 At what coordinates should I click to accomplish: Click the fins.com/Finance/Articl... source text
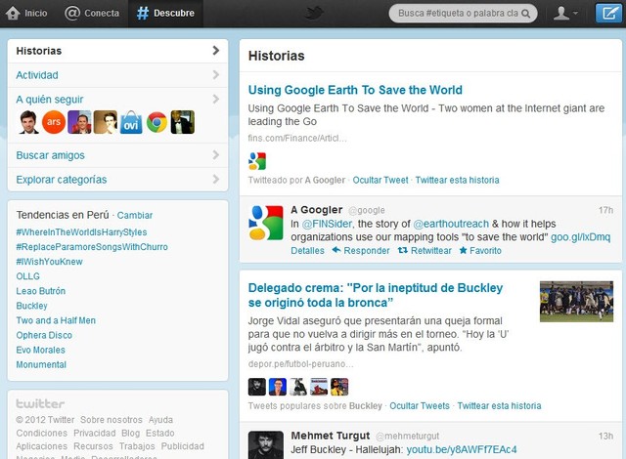point(297,139)
